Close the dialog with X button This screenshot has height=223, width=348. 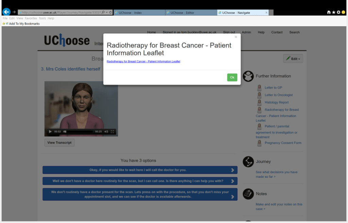click(x=236, y=37)
